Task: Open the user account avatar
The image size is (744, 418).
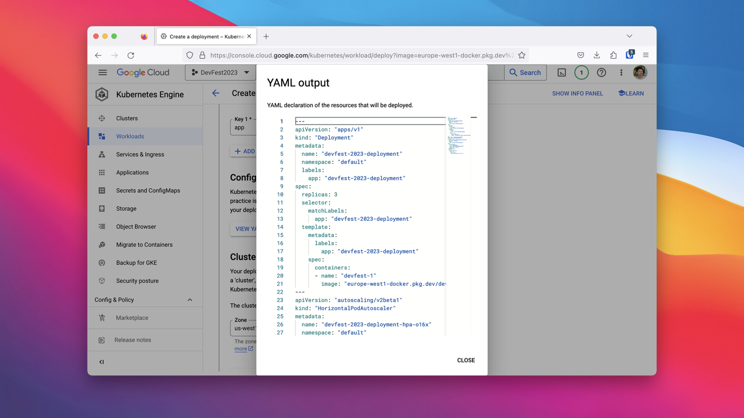Action: tap(639, 72)
